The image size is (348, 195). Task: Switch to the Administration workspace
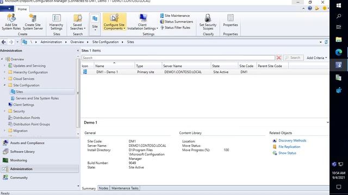click(x=40, y=169)
